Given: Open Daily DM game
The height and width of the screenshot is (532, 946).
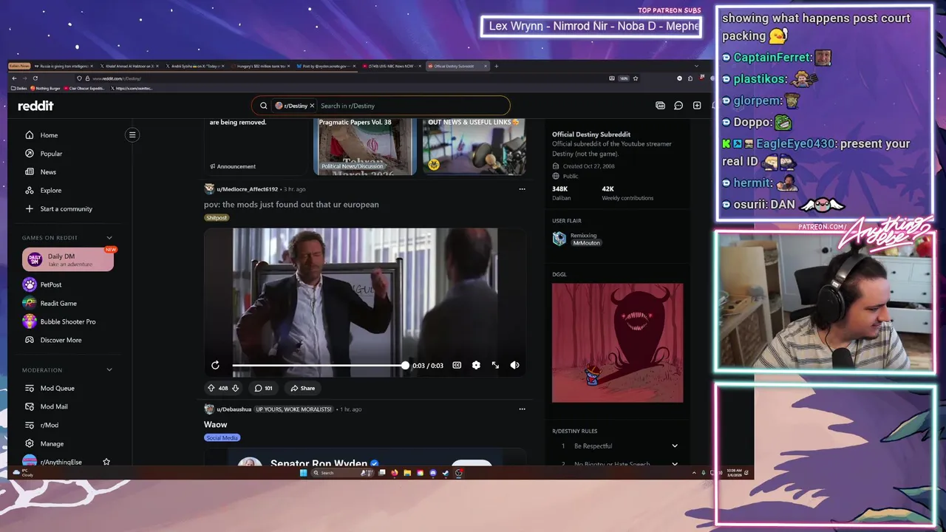Looking at the screenshot, I should point(68,259).
